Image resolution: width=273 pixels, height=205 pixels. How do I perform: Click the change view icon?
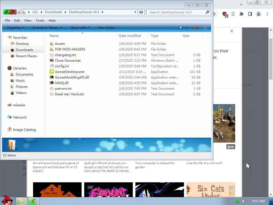coord(181,27)
